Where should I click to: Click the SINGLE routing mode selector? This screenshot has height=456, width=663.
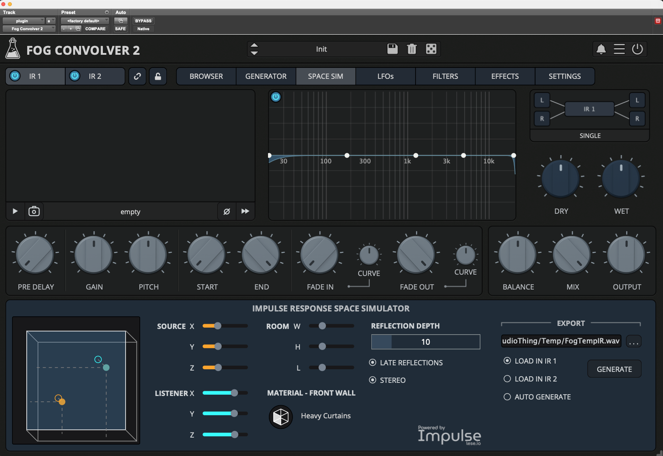point(590,136)
